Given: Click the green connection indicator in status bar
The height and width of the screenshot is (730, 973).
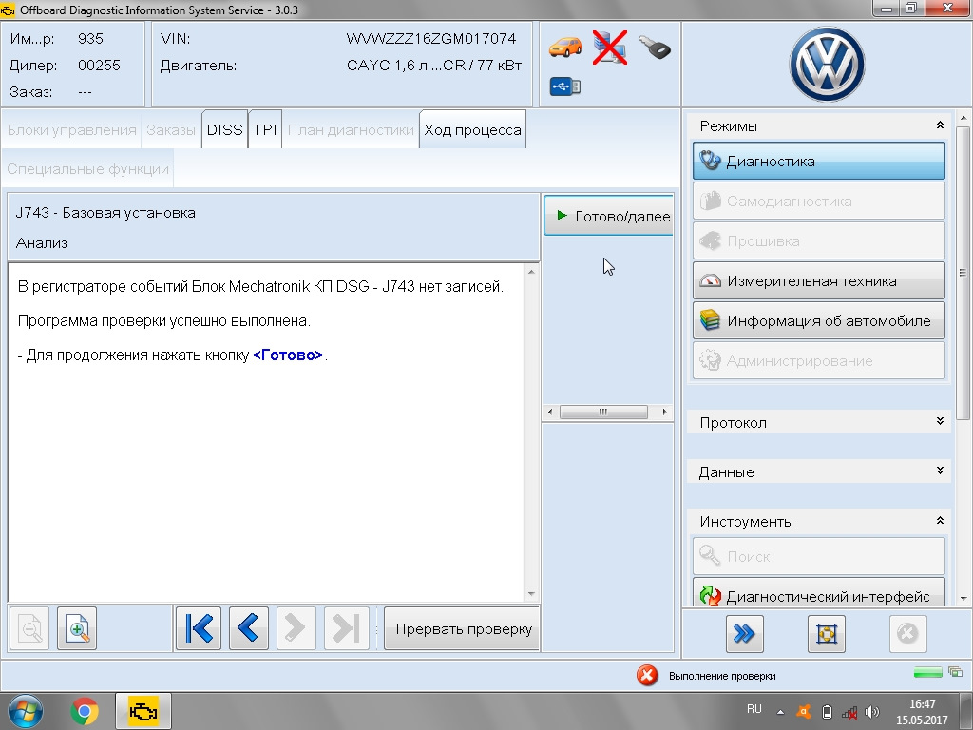Looking at the screenshot, I should tap(927, 672).
